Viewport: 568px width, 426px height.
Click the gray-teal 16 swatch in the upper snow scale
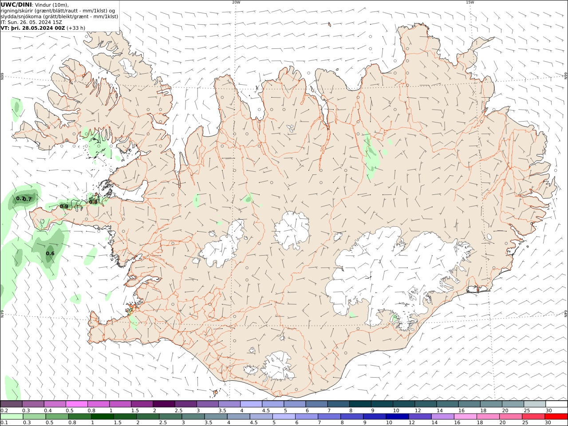click(469, 404)
